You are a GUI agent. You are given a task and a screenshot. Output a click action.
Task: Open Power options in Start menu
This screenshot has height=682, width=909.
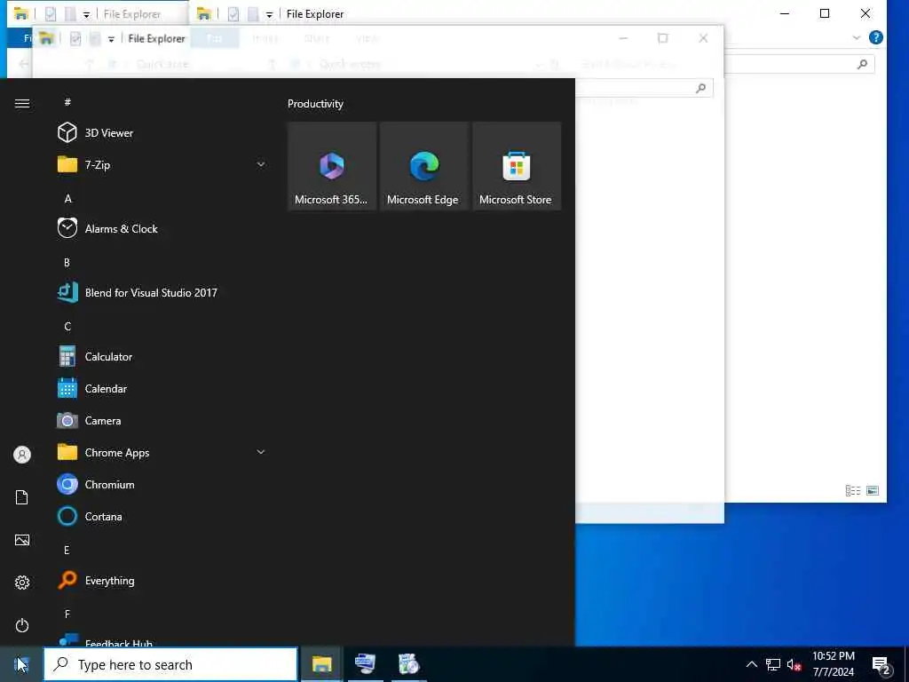point(22,625)
